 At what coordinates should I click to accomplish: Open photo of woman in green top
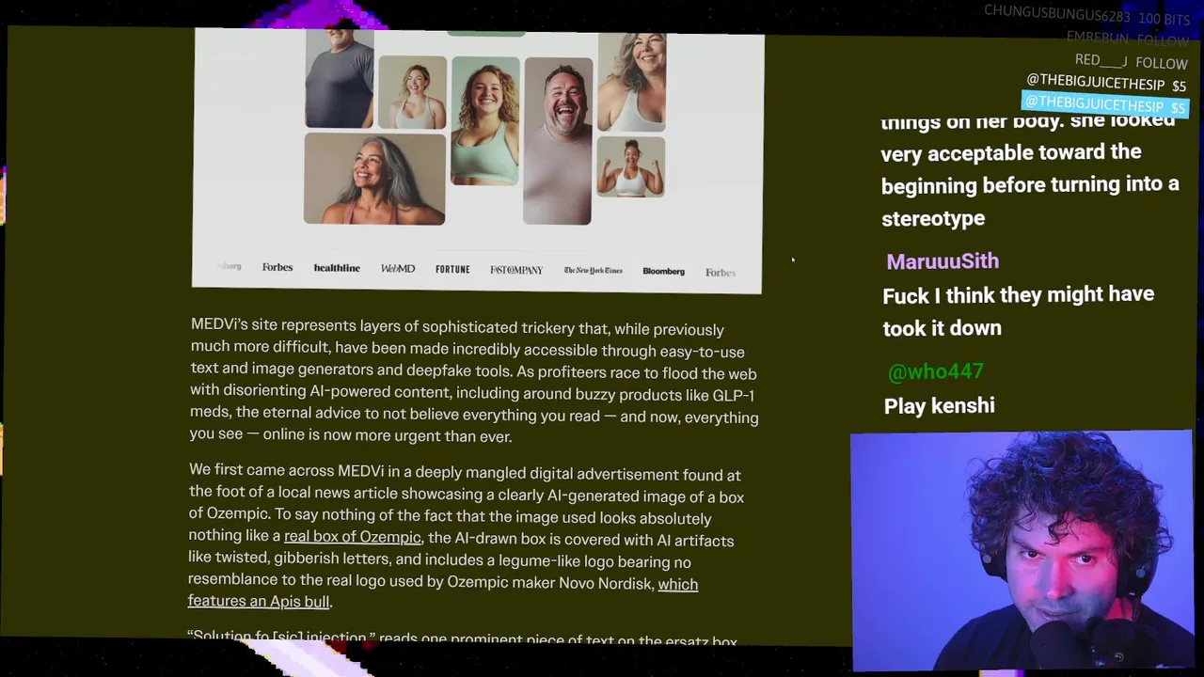pyautogui.click(x=485, y=120)
